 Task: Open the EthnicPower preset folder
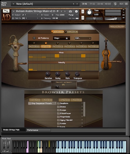click(70, 113)
